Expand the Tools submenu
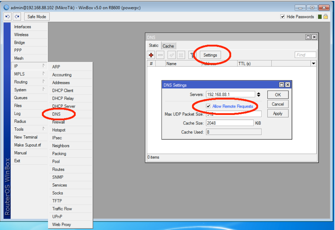The image size is (335, 230). tap(29, 129)
